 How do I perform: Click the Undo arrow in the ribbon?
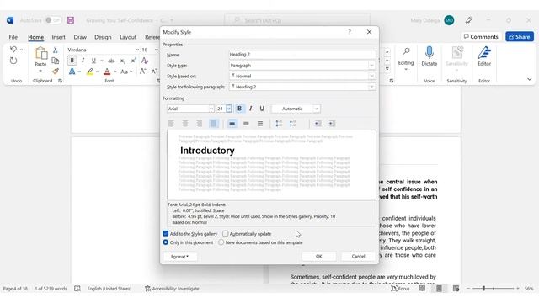(13, 50)
